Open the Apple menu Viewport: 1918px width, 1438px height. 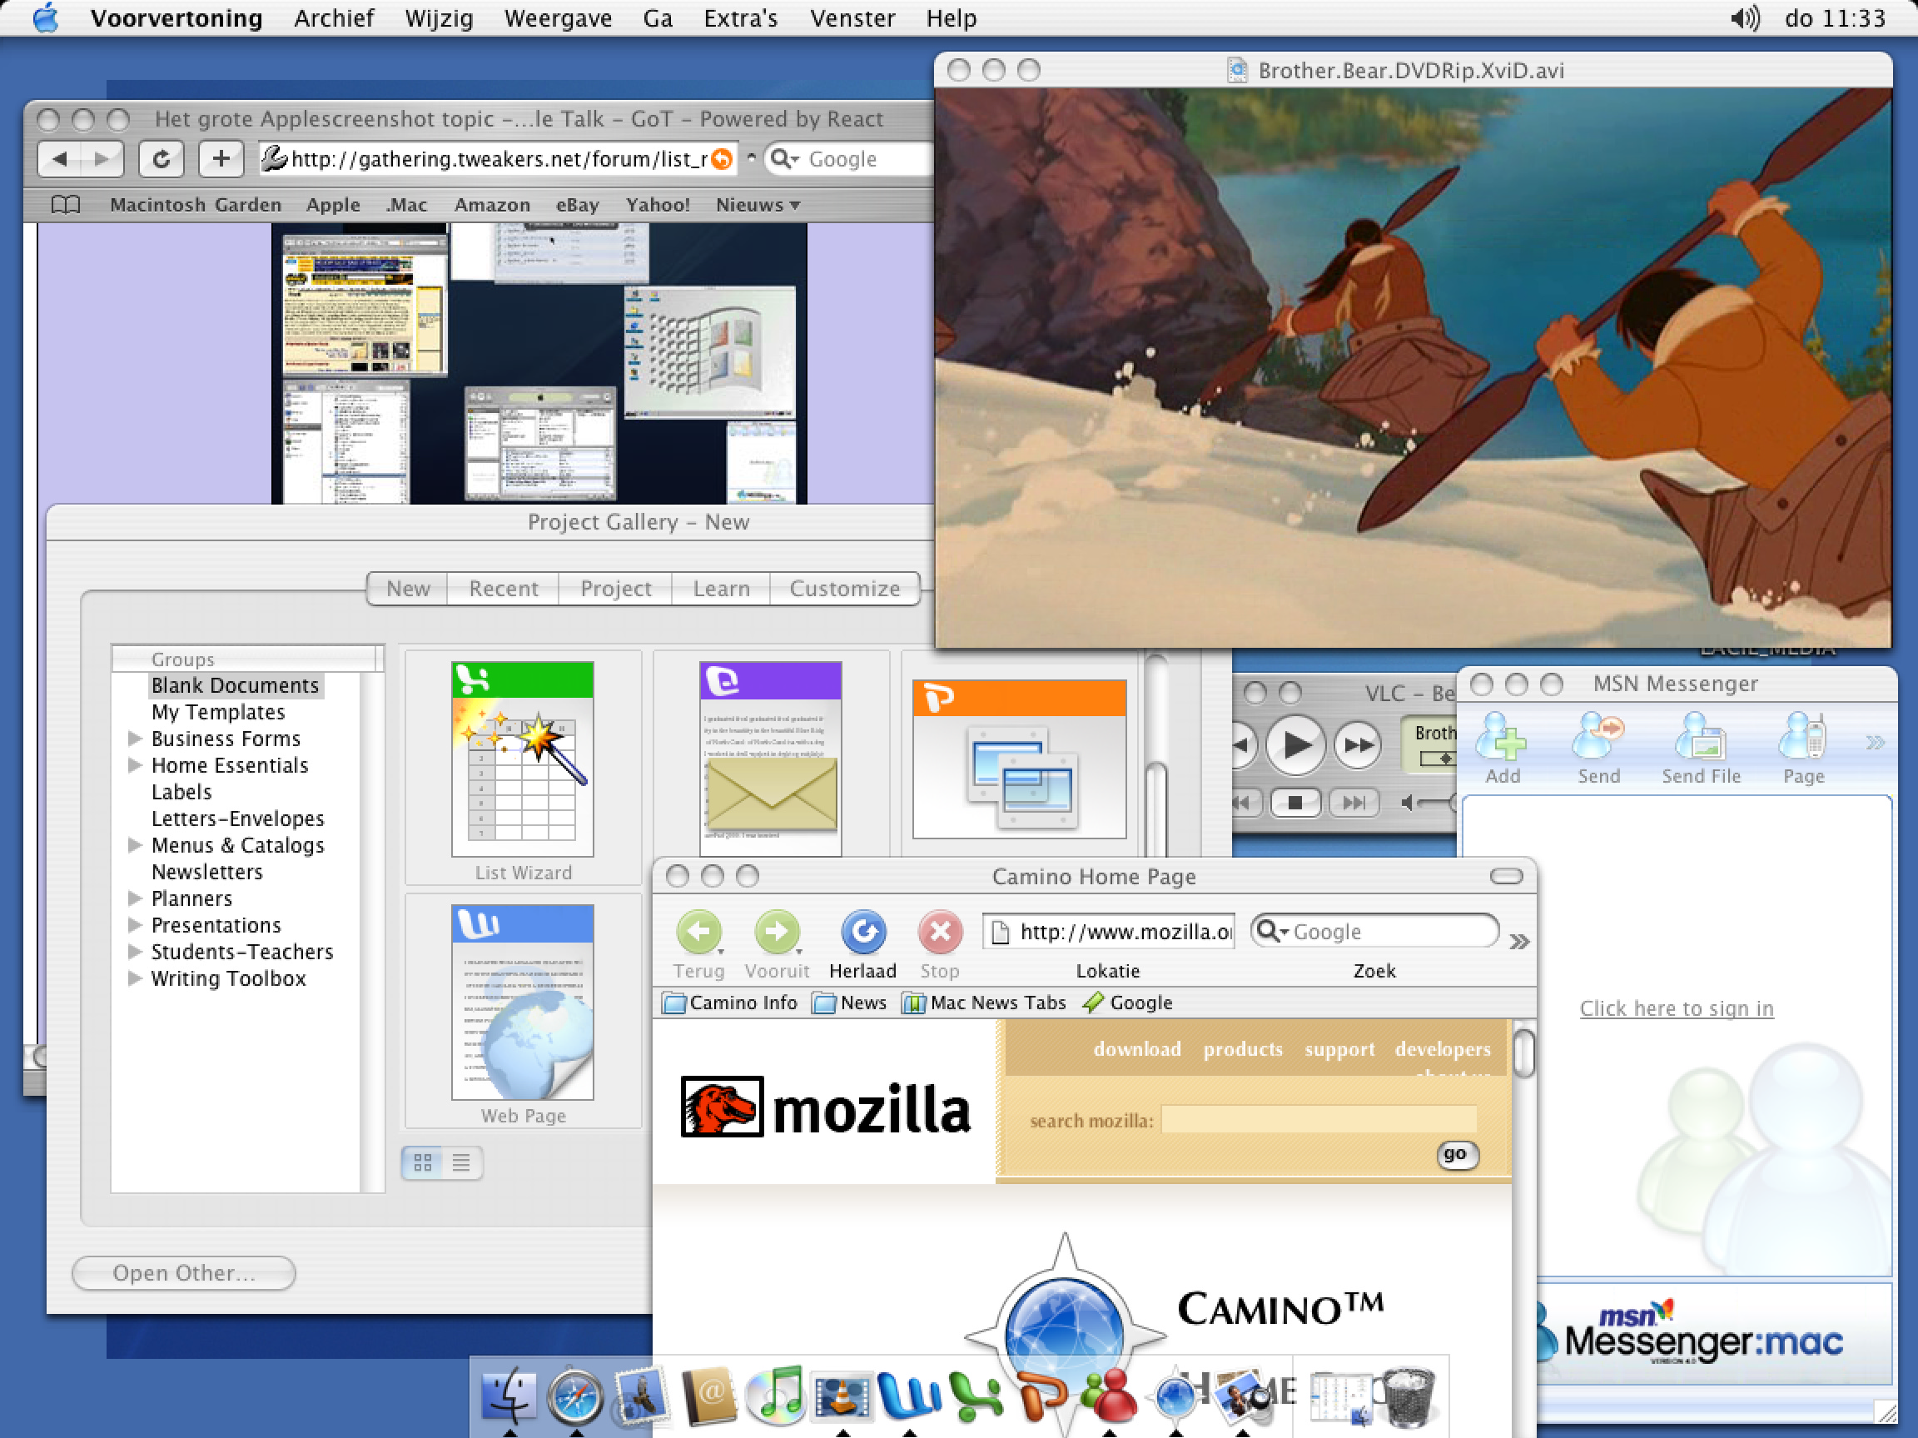click(45, 17)
